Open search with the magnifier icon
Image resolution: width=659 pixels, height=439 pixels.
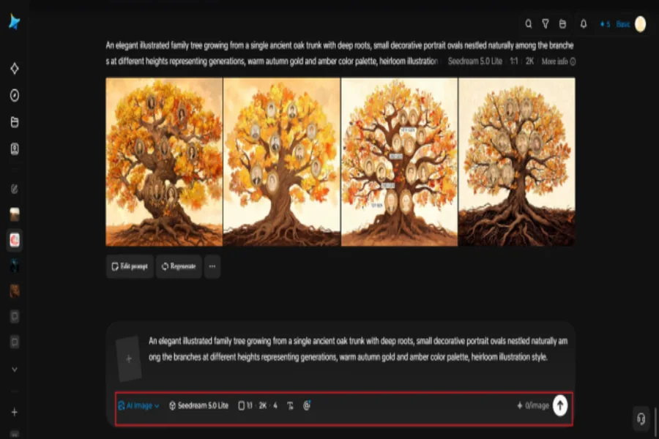click(528, 24)
